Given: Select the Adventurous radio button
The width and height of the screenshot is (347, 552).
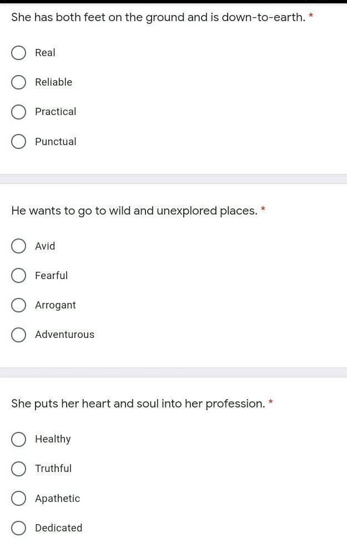Looking at the screenshot, I should click(x=18, y=335).
